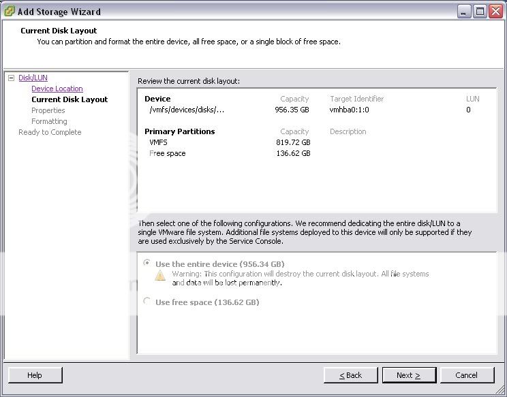Click the resize grip in the window corner
The width and height of the screenshot is (507, 397).
(x=500, y=390)
